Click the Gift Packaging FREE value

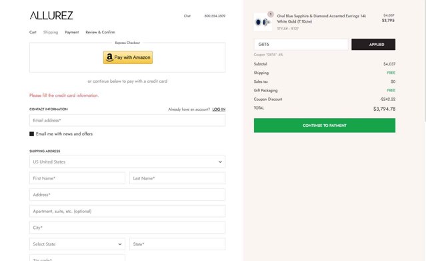pos(391,90)
